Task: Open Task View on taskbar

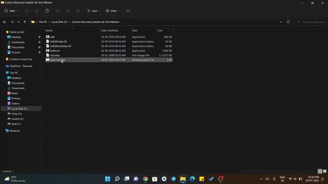Action: (127, 179)
